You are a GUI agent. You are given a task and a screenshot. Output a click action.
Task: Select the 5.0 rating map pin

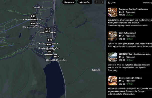click(48, 31)
